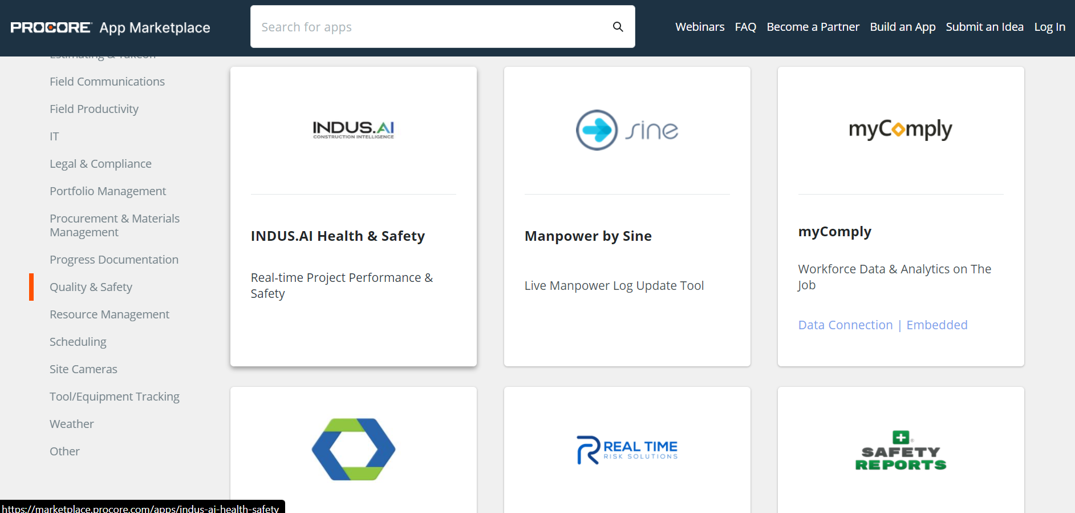Click the Procore App Marketplace logo
1075x513 pixels.
(110, 27)
